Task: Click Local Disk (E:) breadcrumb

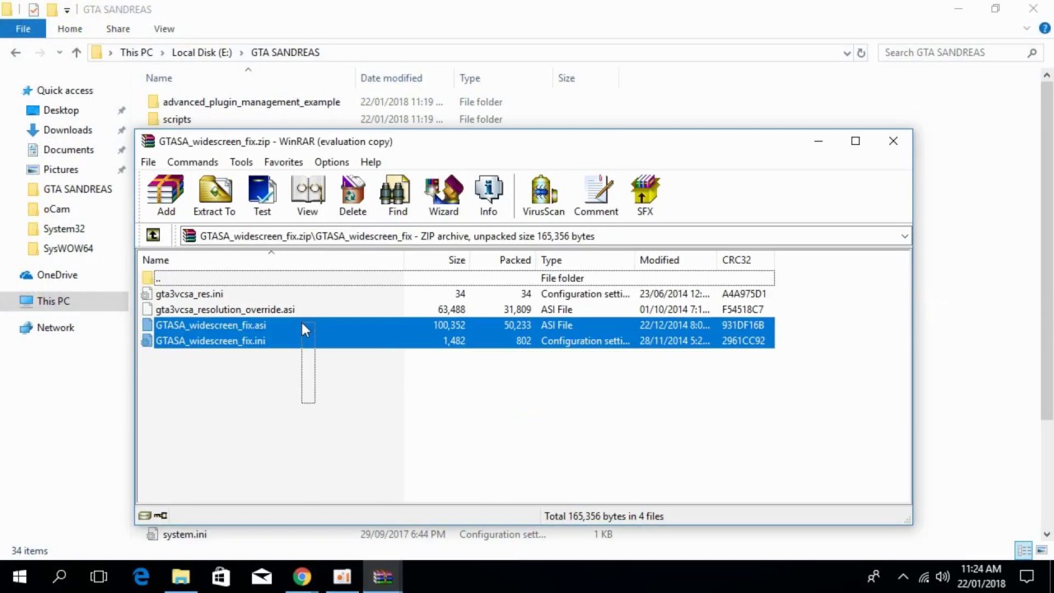Action: (202, 53)
